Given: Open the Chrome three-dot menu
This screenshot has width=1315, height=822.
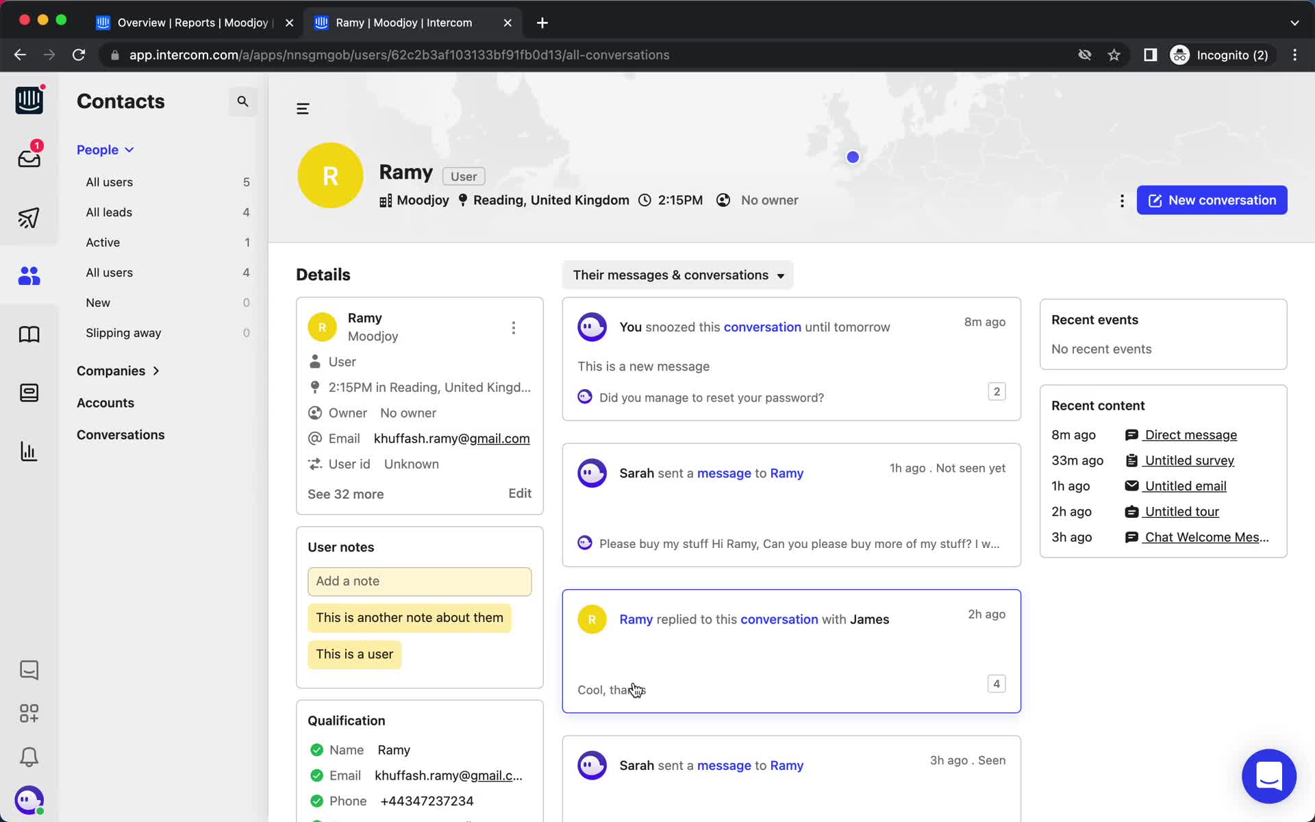Looking at the screenshot, I should coord(1294,55).
